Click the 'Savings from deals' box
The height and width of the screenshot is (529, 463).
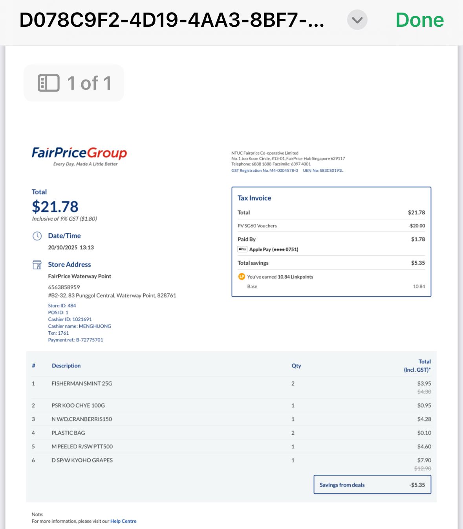pos(372,485)
